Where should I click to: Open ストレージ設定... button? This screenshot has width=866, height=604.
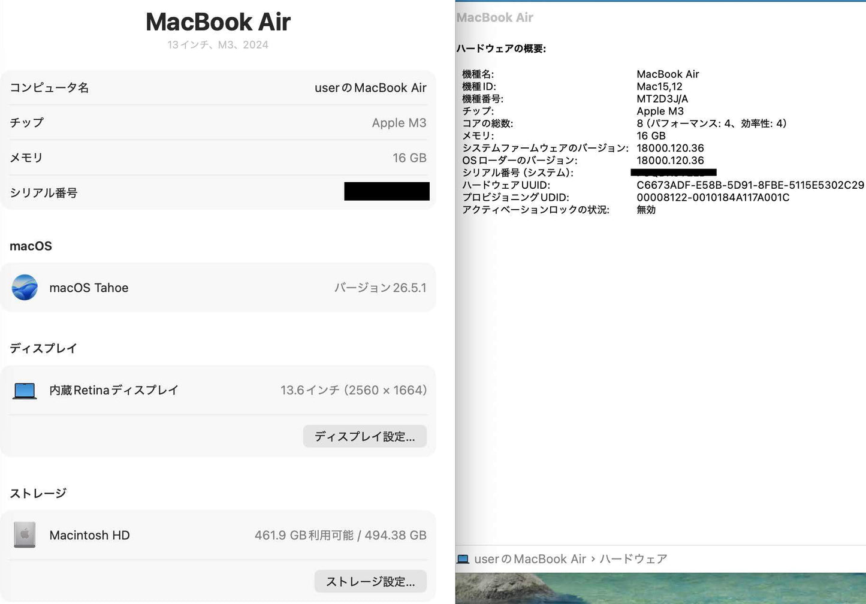tap(370, 581)
